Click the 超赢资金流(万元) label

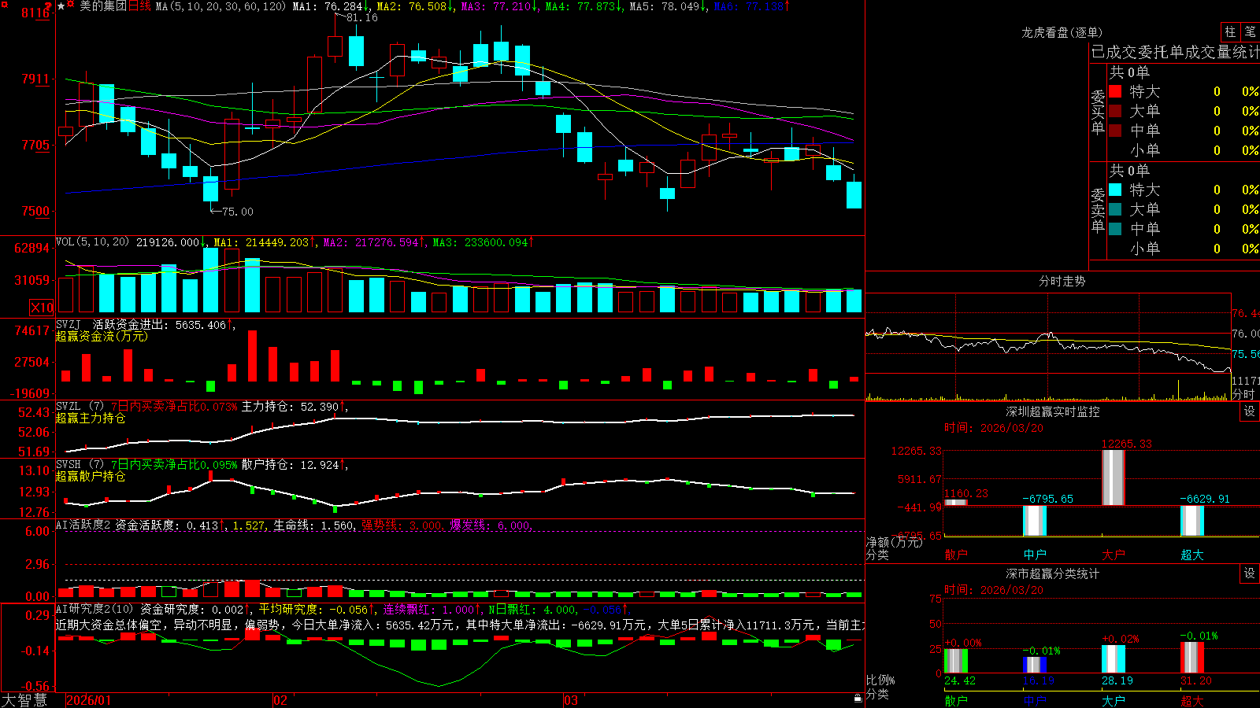pyautogui.click(x=102, y=336)
